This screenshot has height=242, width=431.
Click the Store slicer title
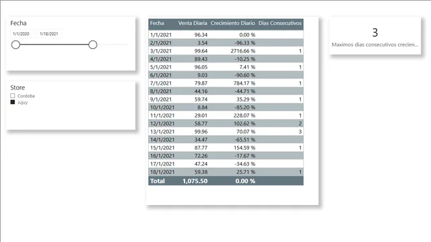pos(18,87)
